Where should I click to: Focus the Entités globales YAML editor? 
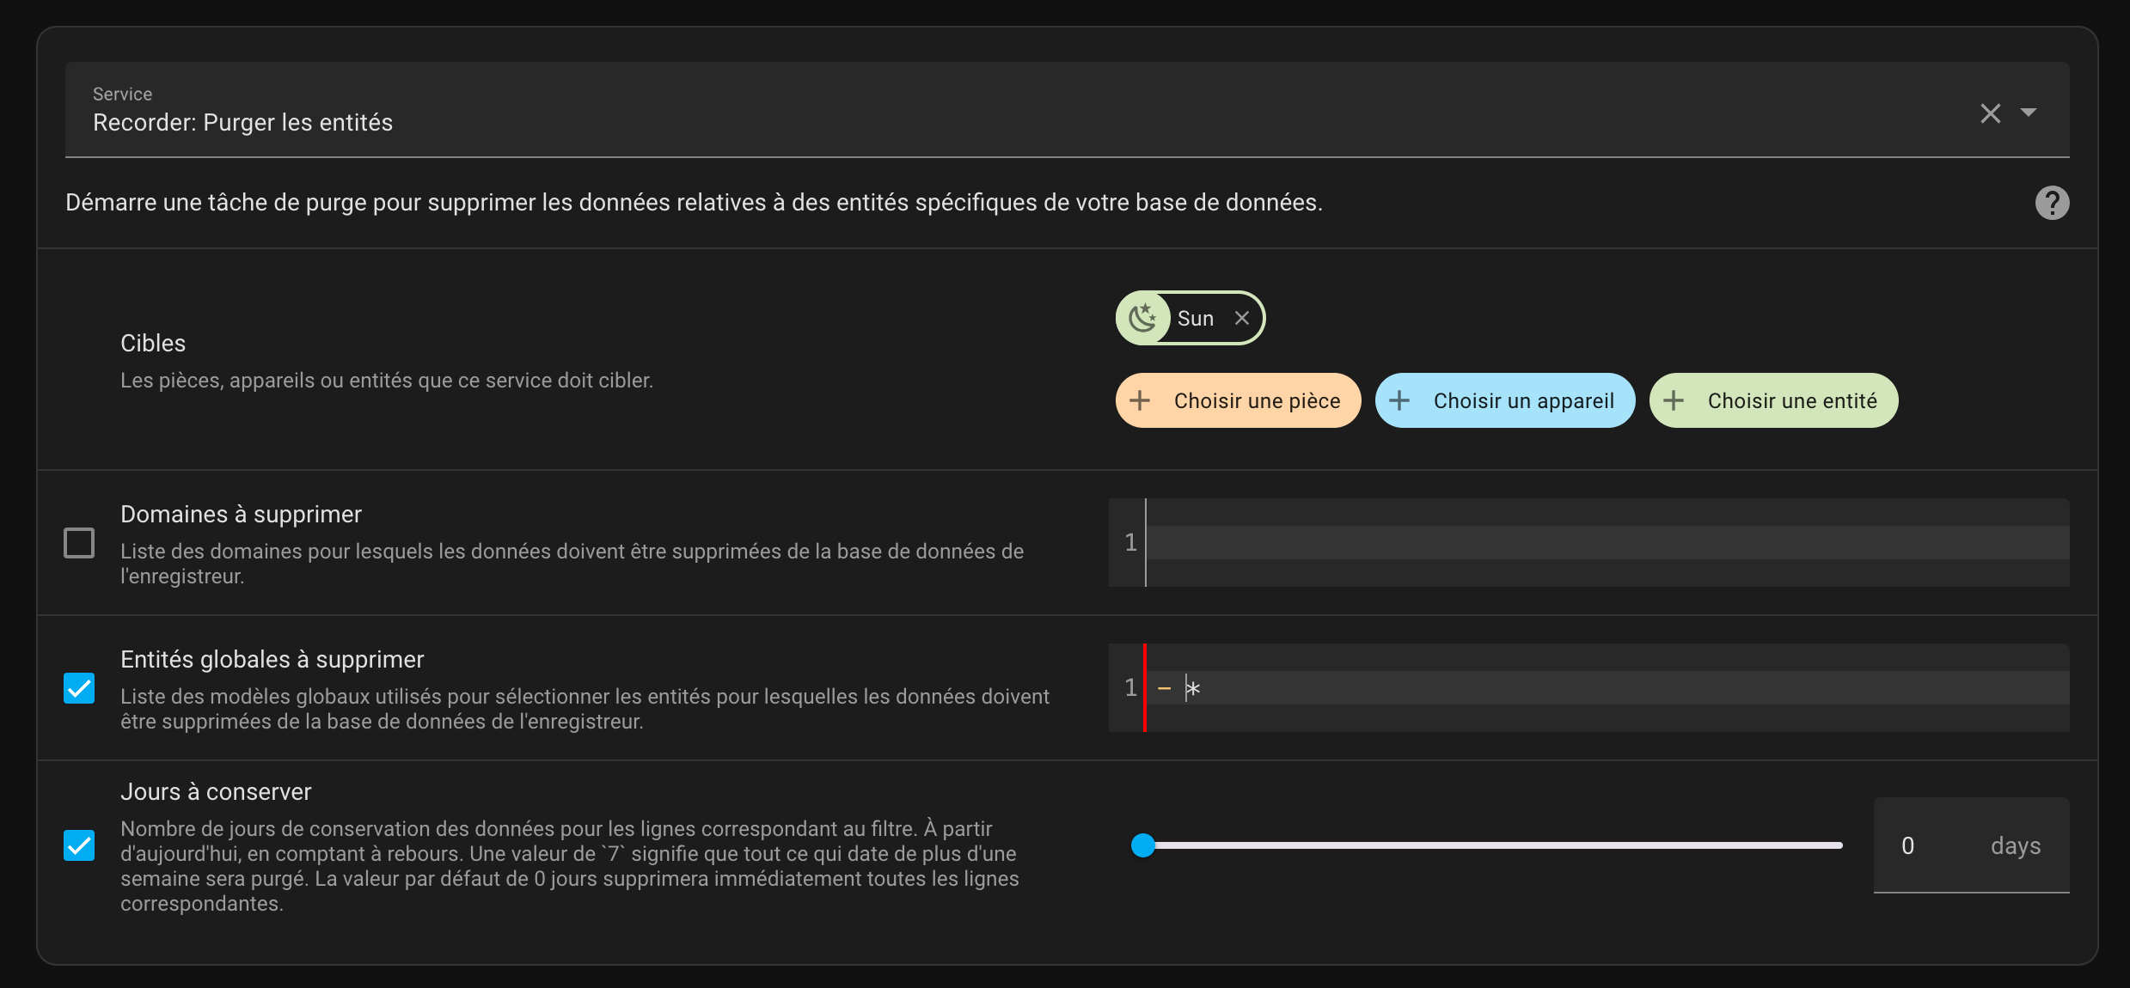point(1588,687)
